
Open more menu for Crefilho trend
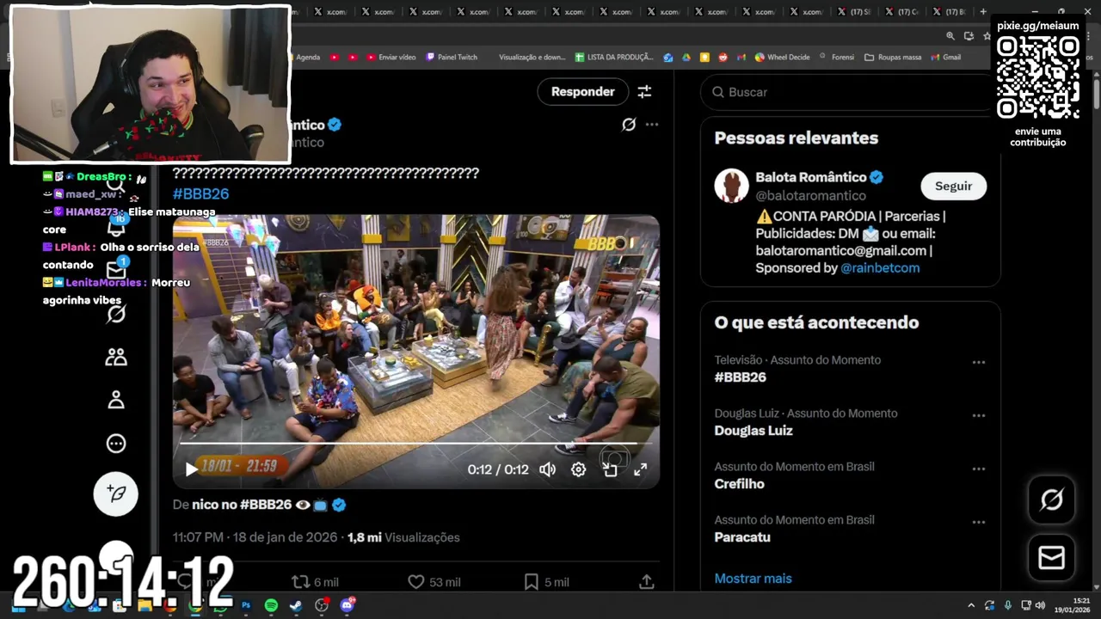979,469
